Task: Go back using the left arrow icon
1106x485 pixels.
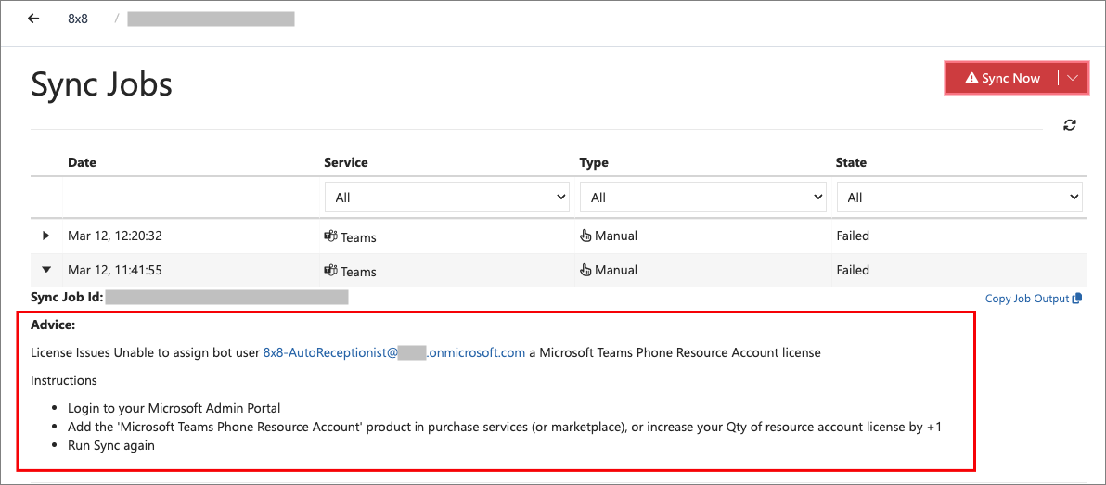Action: [33, 19]
